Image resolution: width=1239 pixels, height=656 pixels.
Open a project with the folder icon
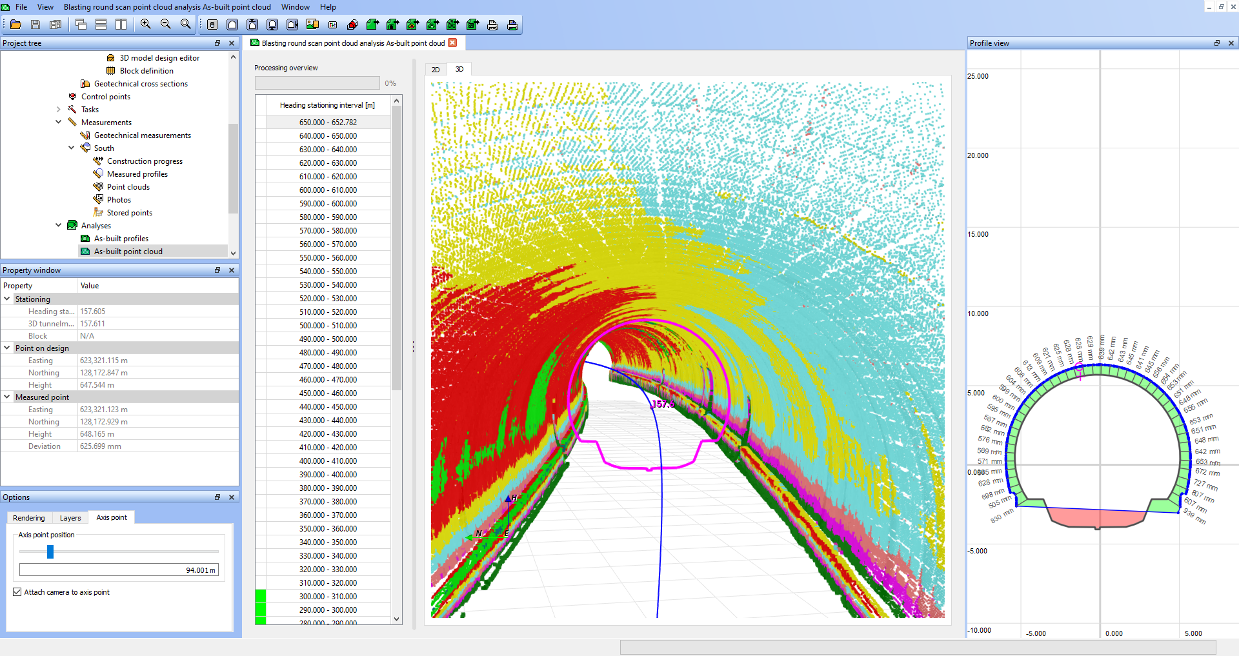(15, 25)
